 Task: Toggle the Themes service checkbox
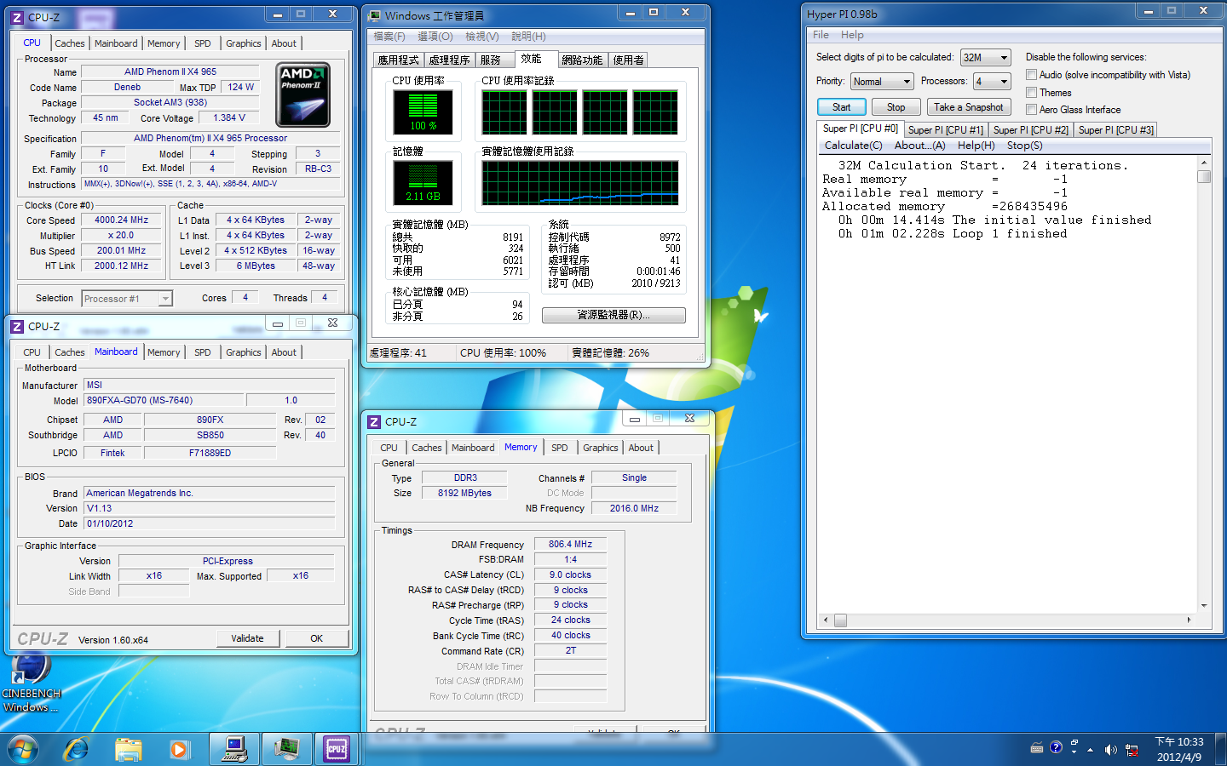(1031, 92)
